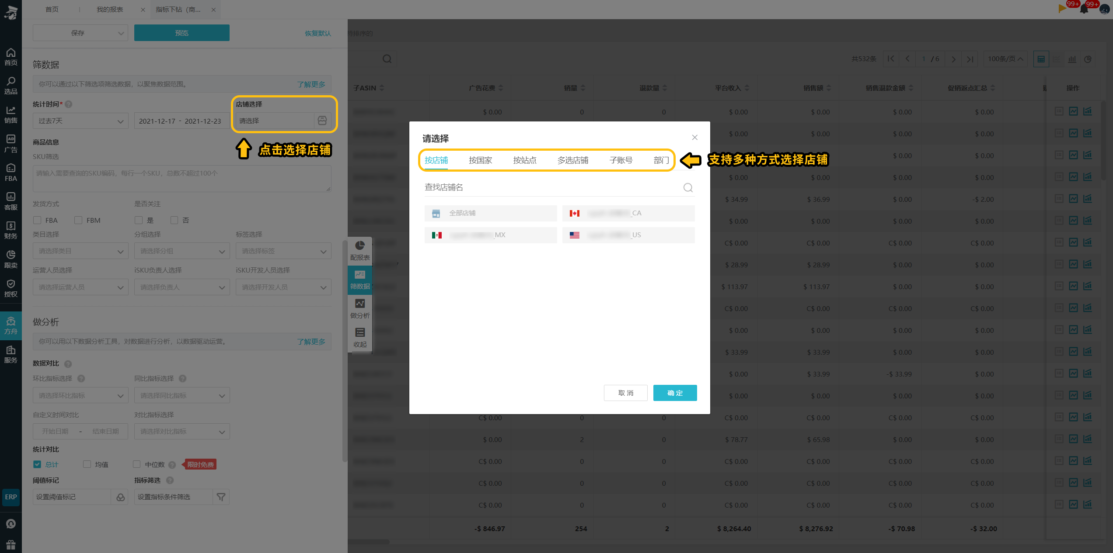
Task: Select the 按店铺 tab
Action: (x=436, y=160)
